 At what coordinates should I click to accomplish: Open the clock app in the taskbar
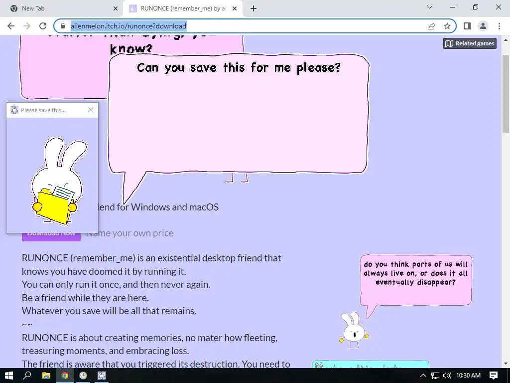pyautogui.click(x=83, y=376)
